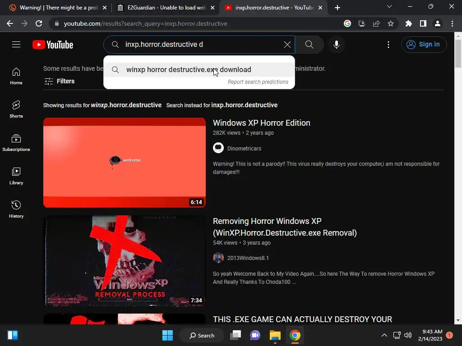Play the Windows XP Removal Process thumbnail
The width and height of the screenshot is (462, 346).
[125, 261]
